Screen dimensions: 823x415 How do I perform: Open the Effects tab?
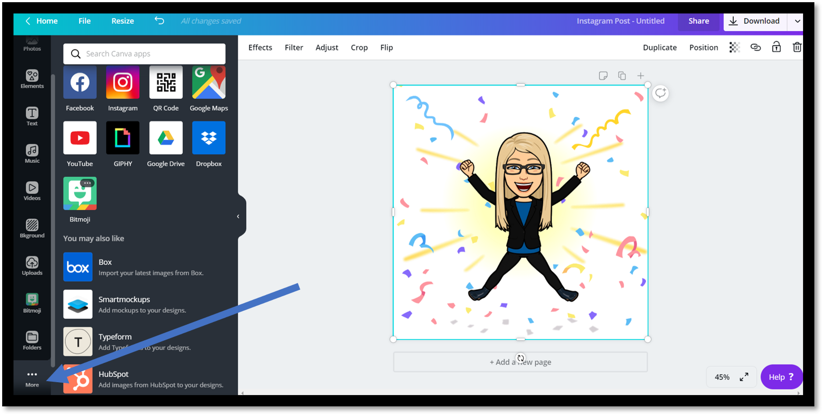point(260,47)
